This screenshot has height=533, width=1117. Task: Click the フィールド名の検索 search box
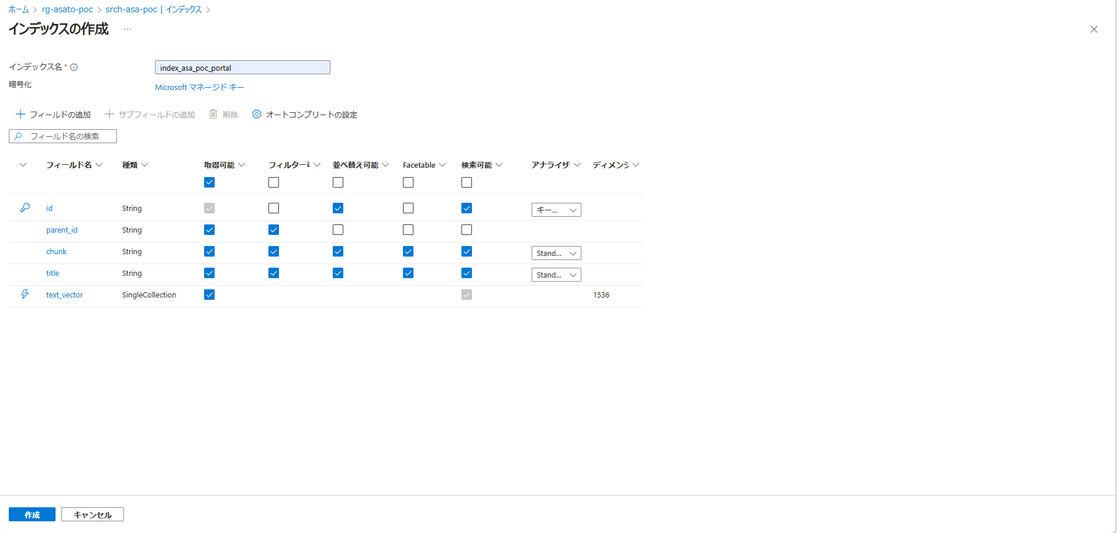pos(63,136)
